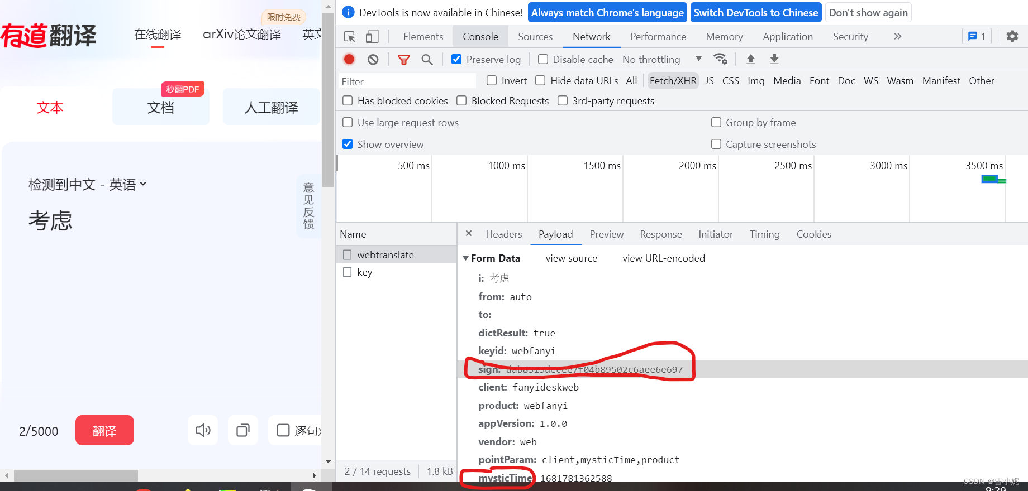Image resolution: width=1028 pixels, height=491 pixels.
Task: Select the key request row
Action: pyautogui.click(x=397, y=272)
